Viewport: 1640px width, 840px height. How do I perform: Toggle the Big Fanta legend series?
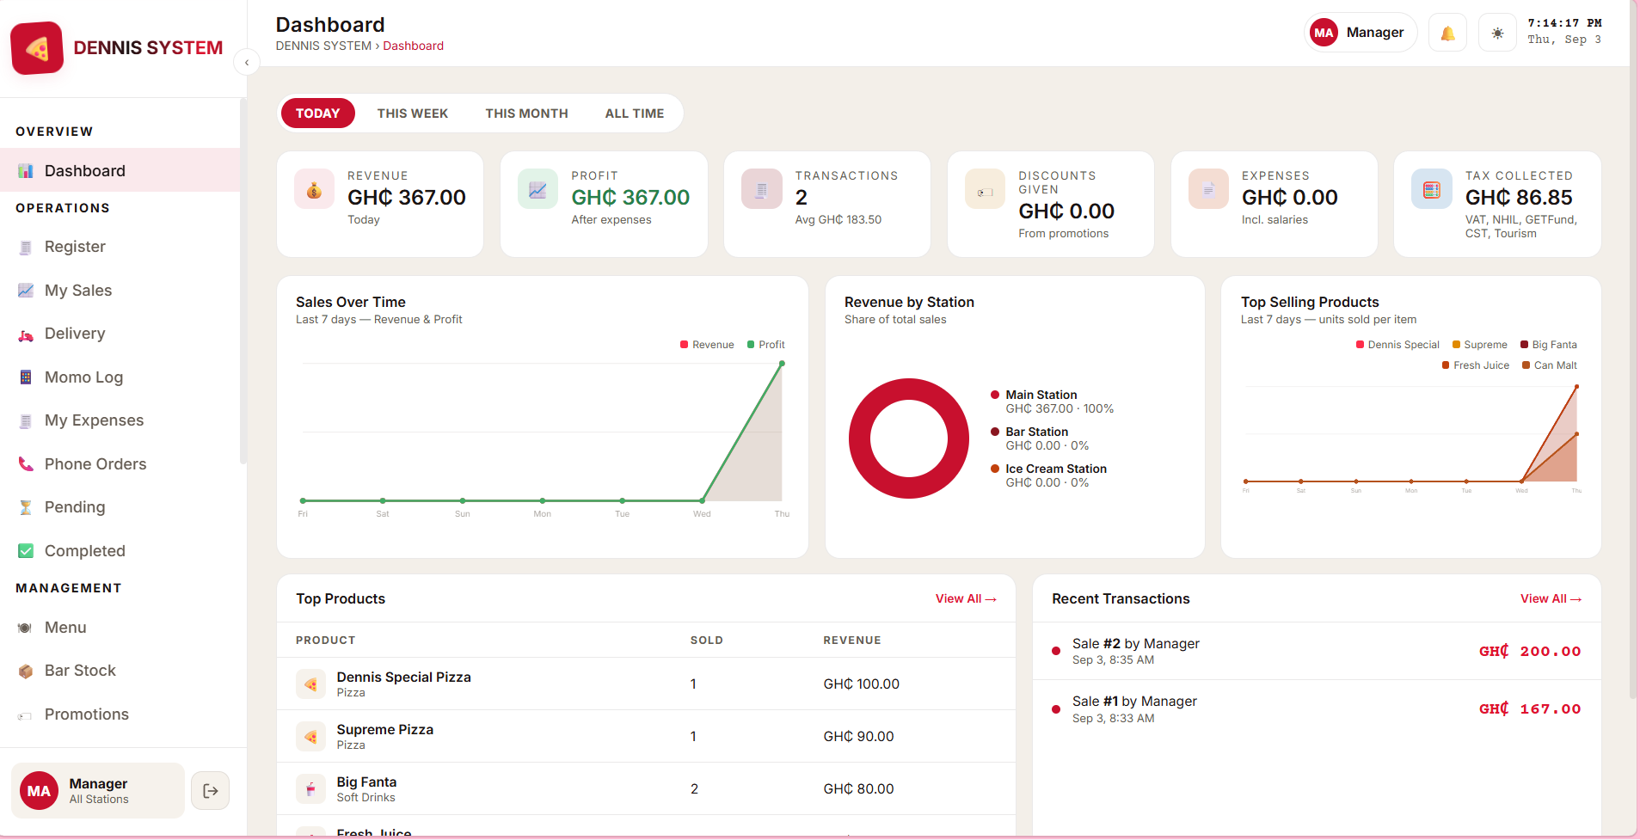(x=1549, y=345)
